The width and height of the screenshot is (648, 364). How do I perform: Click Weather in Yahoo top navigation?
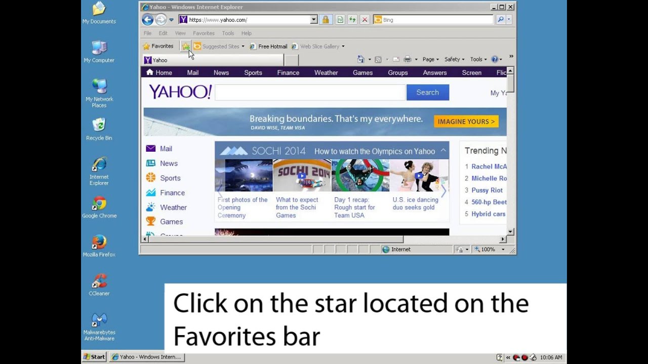click(326, 73)
